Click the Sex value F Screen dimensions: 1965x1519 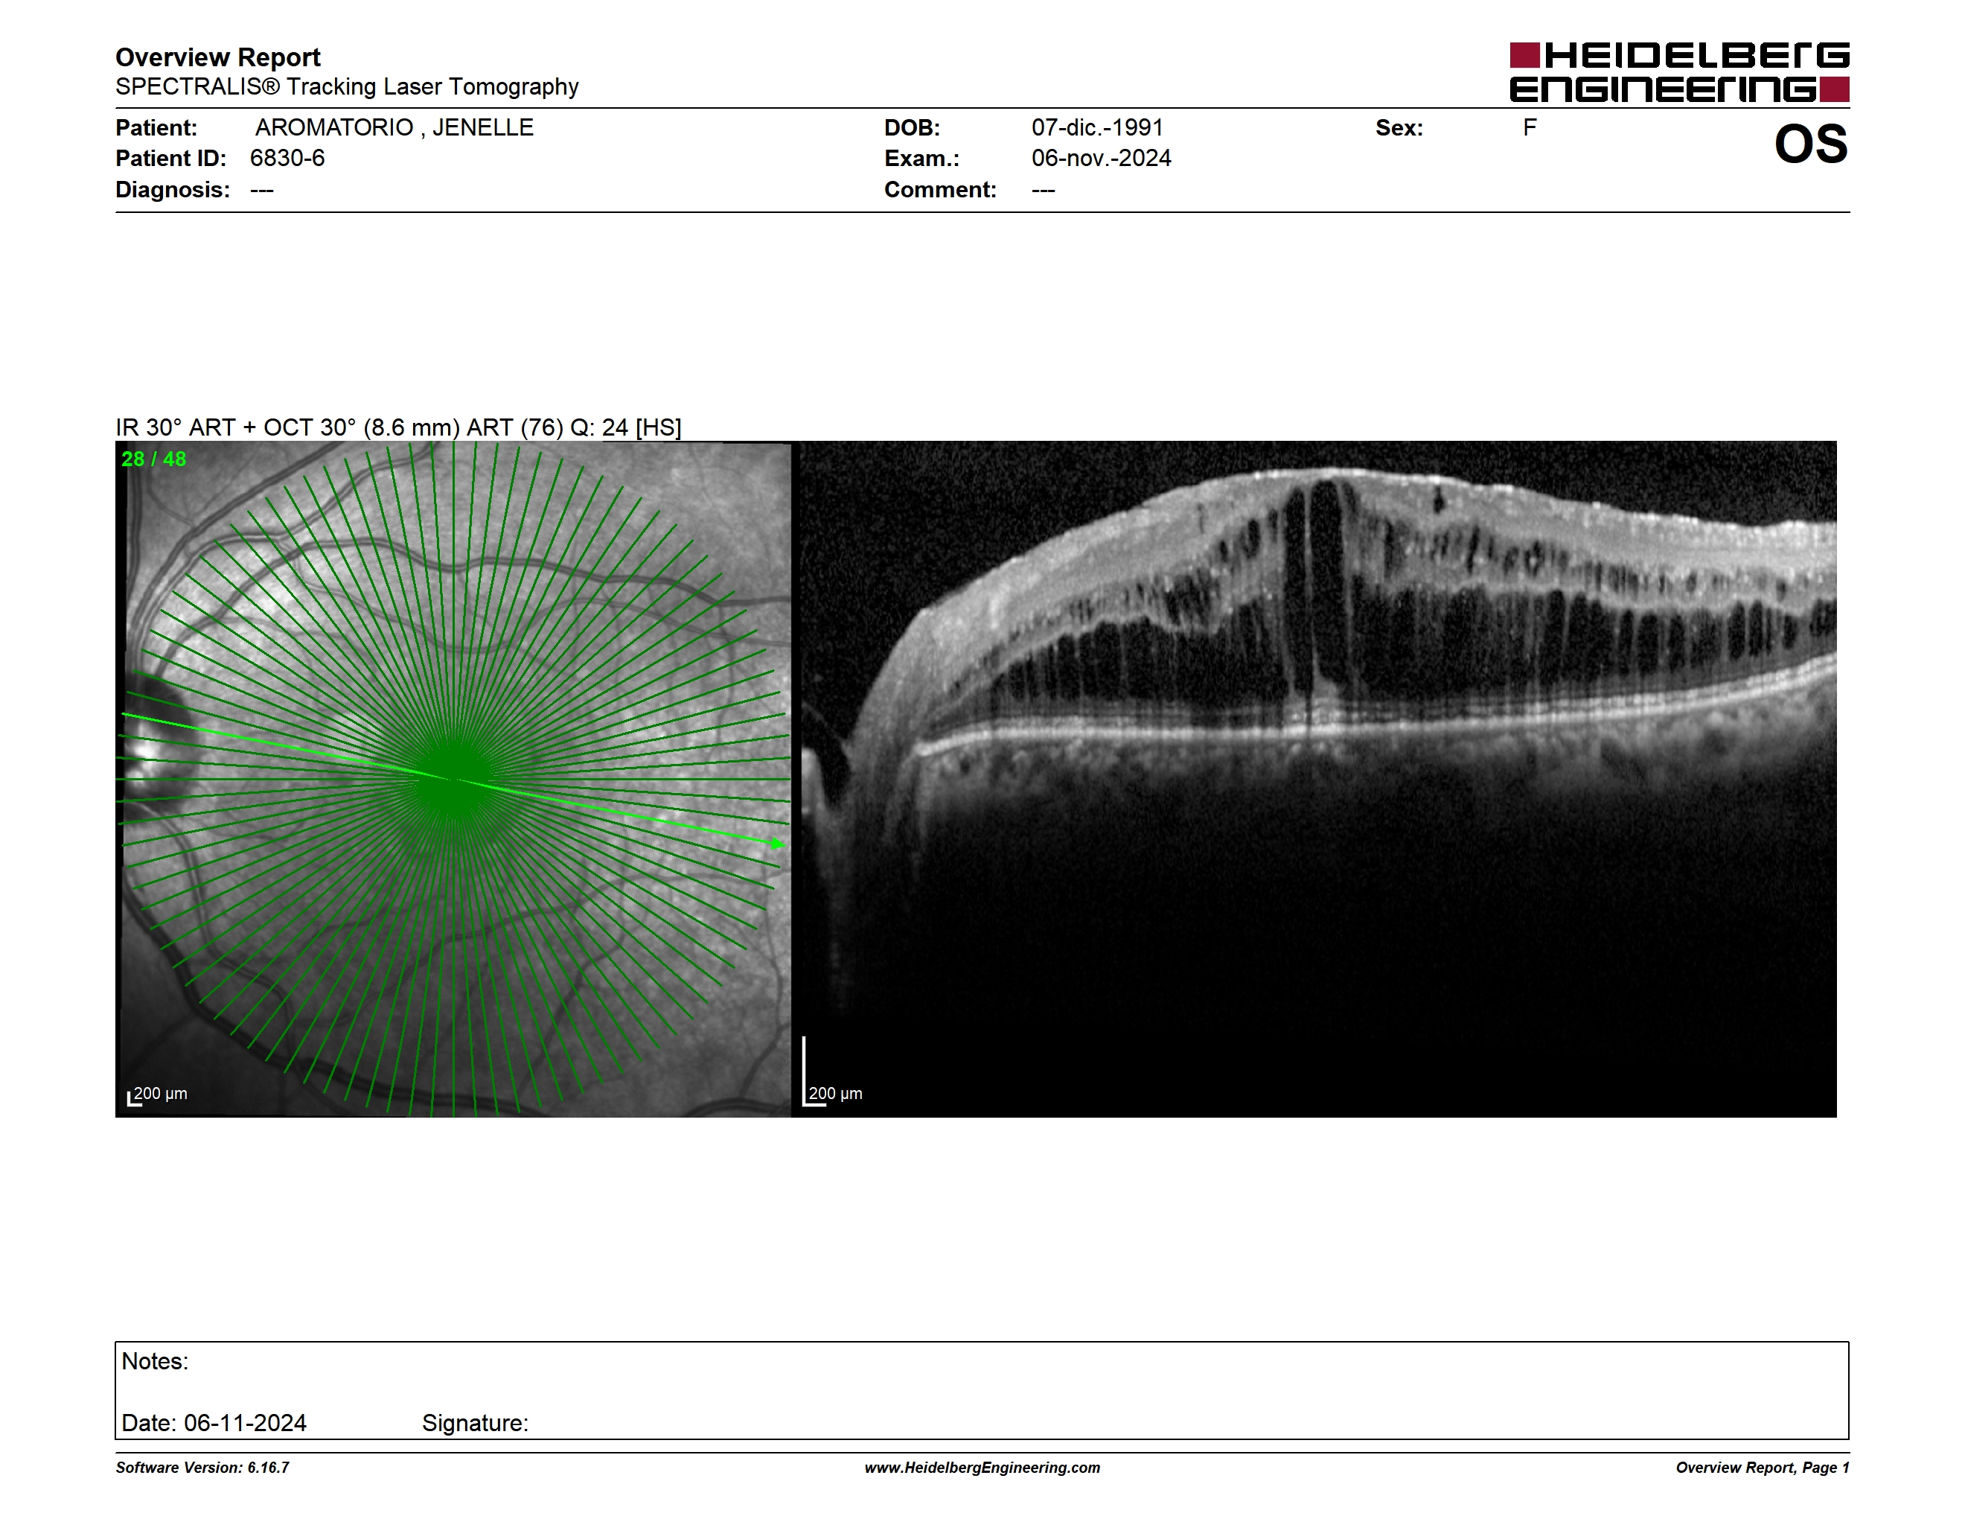click(1530, 128)
